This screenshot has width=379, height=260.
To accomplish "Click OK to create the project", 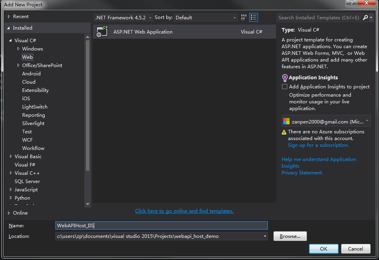I will 324,249.
